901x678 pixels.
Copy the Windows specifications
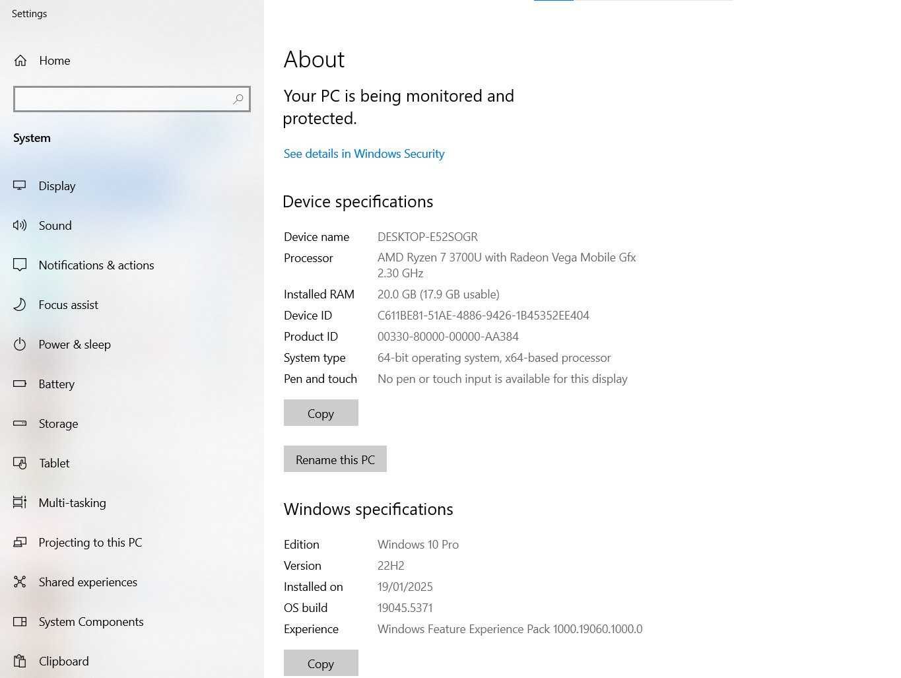pos(321,663)
